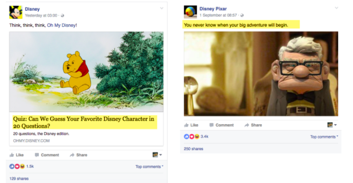Share the Disney quiz post
The image size is (353, 183).
click(x=78, y=155)
